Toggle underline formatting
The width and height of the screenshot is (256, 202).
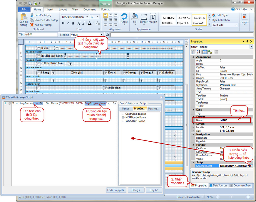73,23
